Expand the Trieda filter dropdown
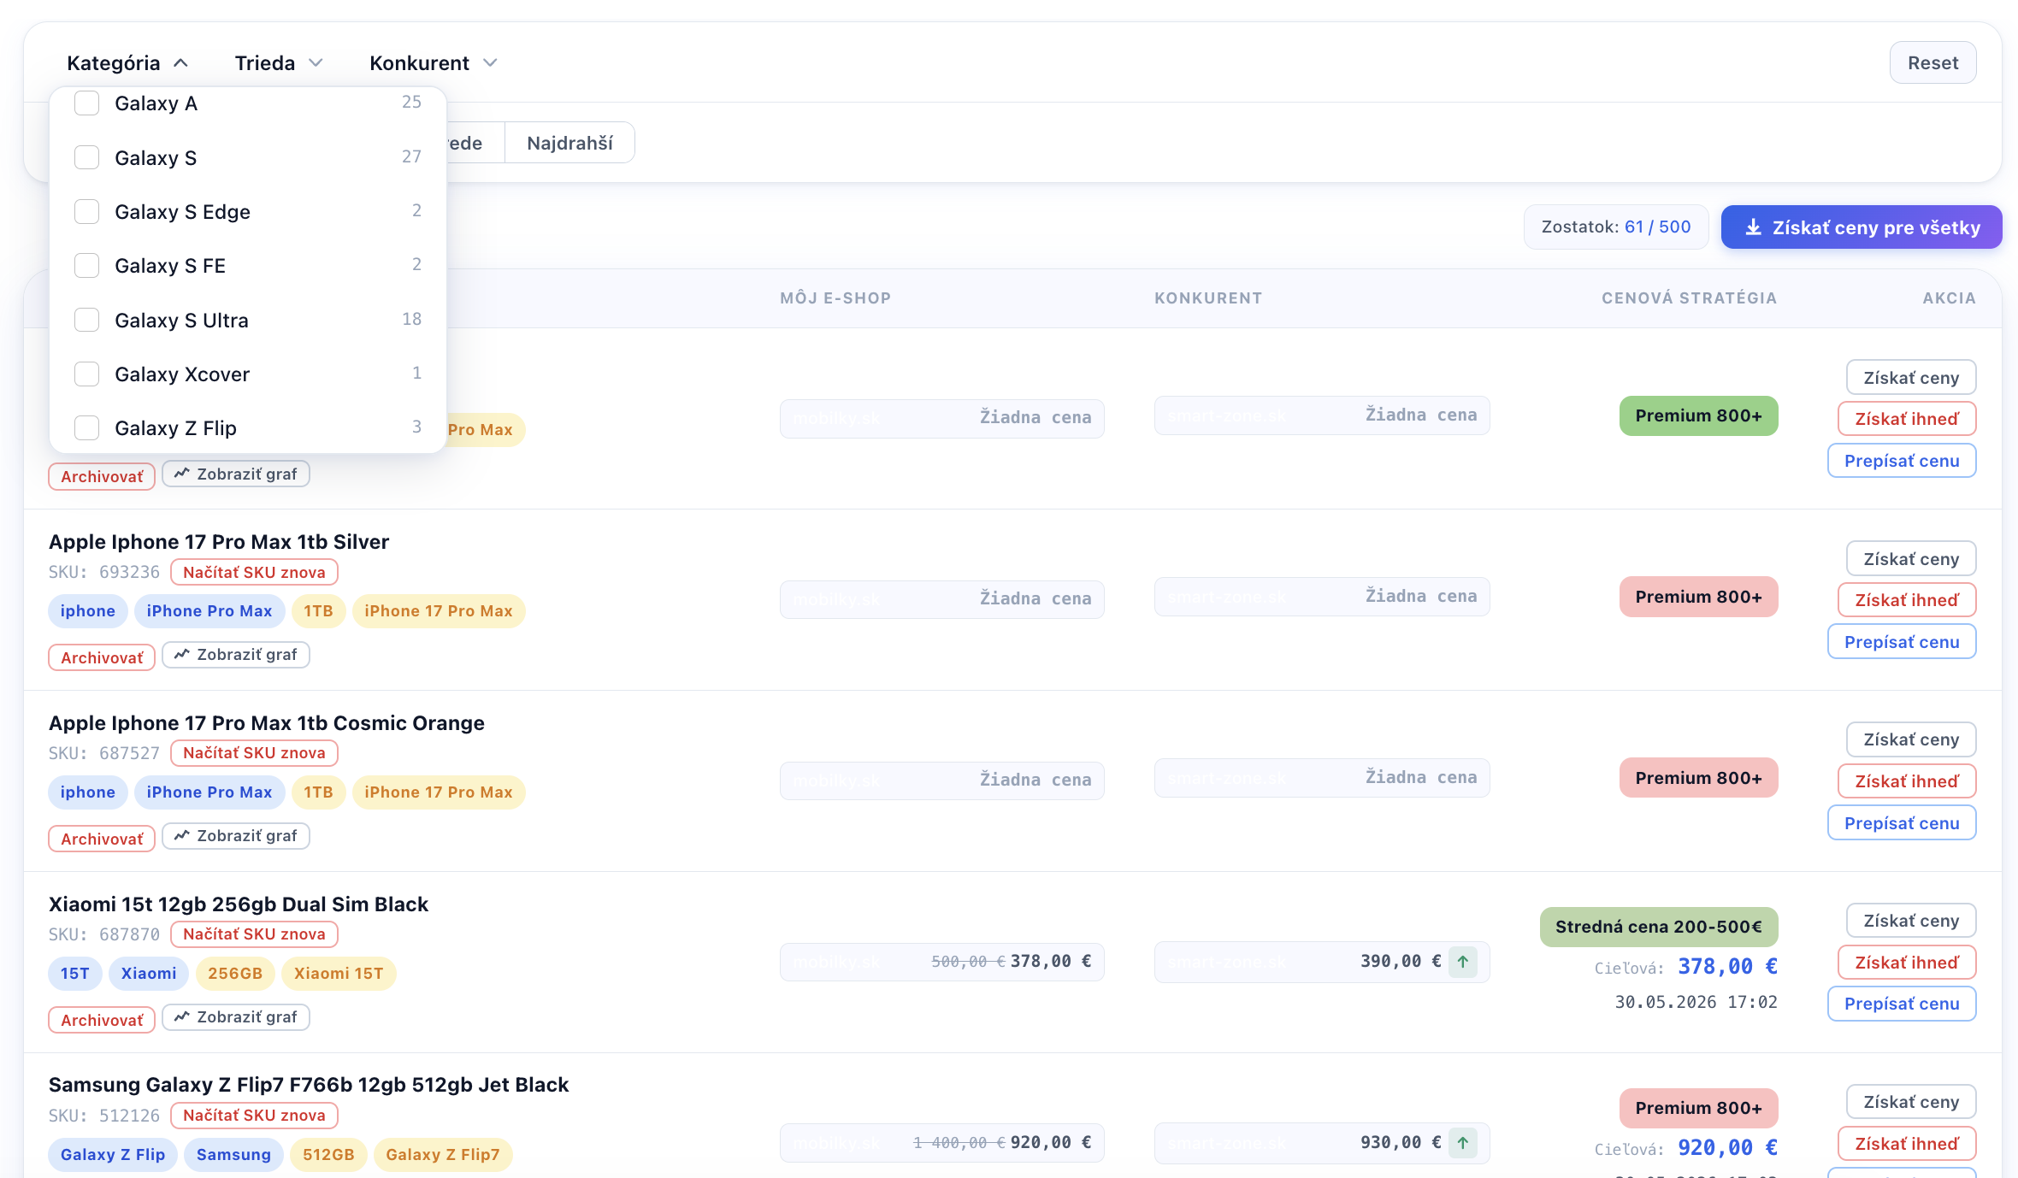The image size is (2018, 1178). pos(279,63)
